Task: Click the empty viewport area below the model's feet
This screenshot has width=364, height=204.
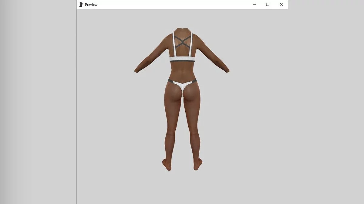Action: (182, 187)
